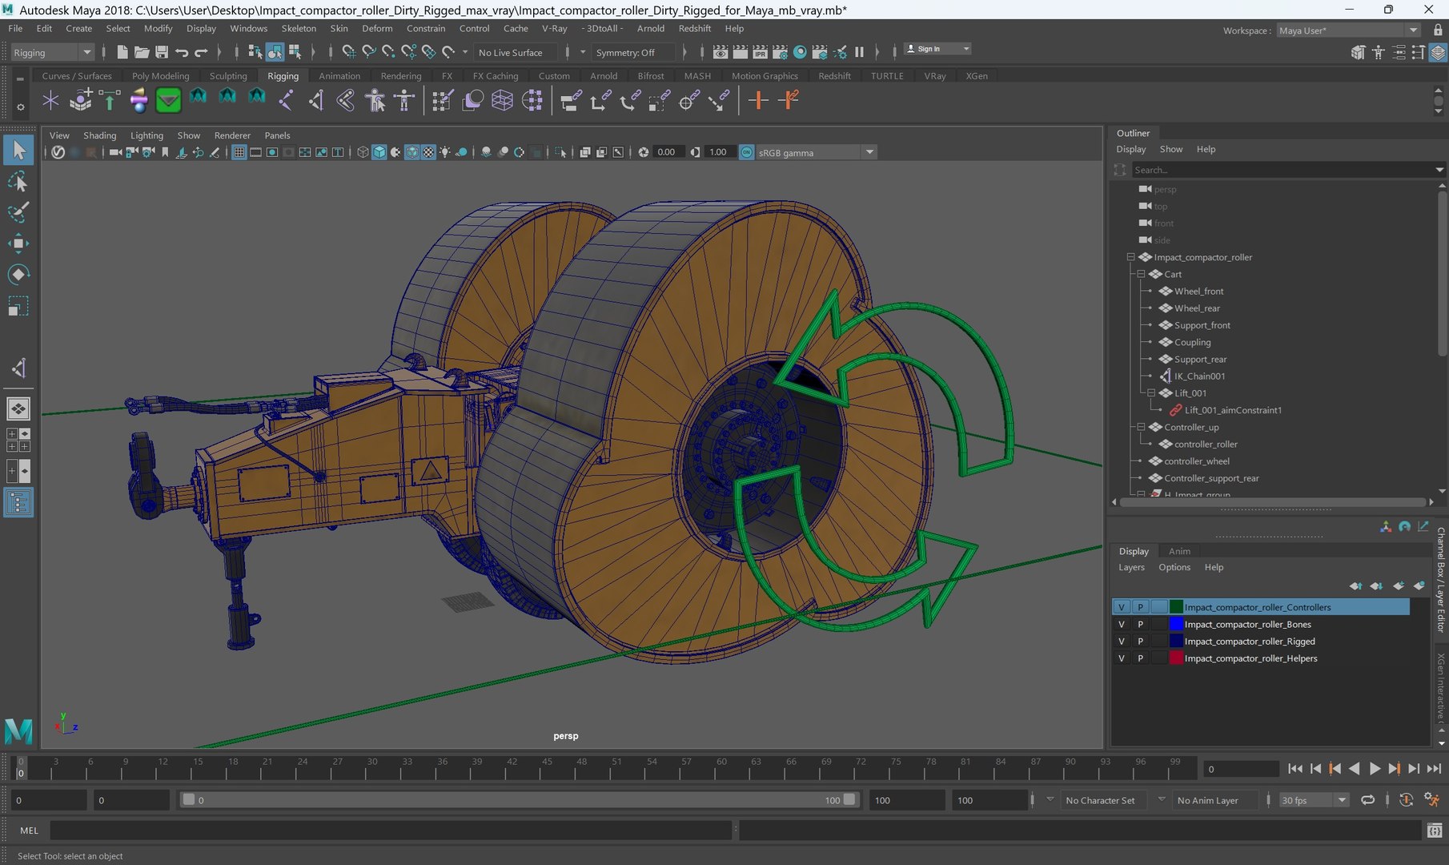Collapse the Controller_up node in outliner
This screenshot has height=865, width=1449.
click(x=1142, y=427)
